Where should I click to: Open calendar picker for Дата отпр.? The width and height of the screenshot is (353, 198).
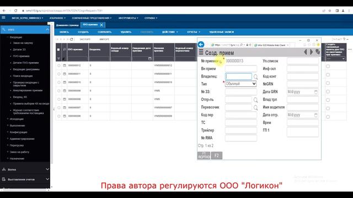pos(316,115)
